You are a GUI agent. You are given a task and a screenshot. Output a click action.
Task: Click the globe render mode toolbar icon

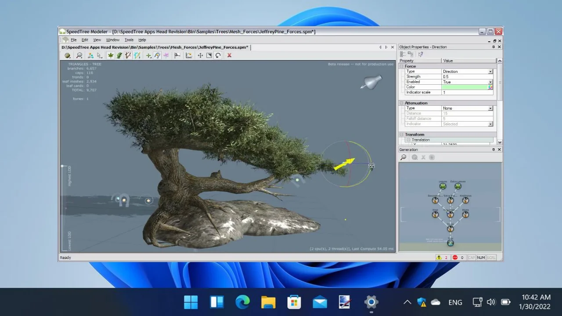click(x=67, y=55)
